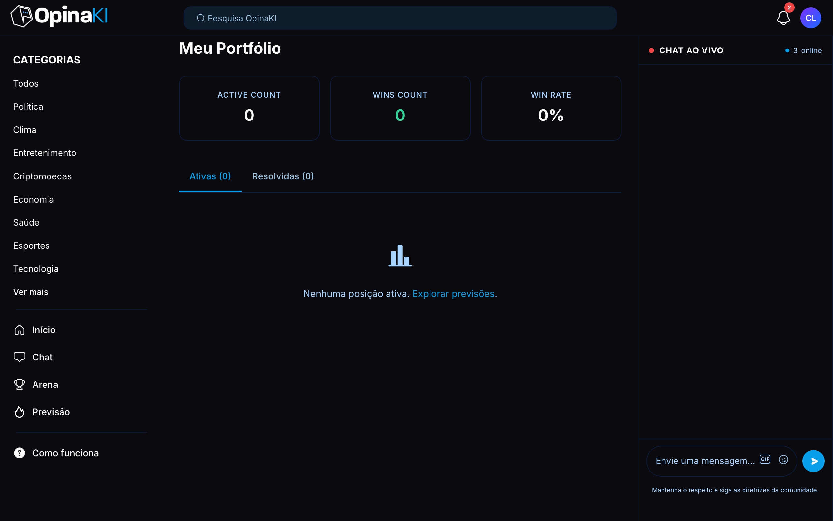This screenshot has height=521, width=833.
Task: Select the Criptomoedas category
Action: click(42, 176)
